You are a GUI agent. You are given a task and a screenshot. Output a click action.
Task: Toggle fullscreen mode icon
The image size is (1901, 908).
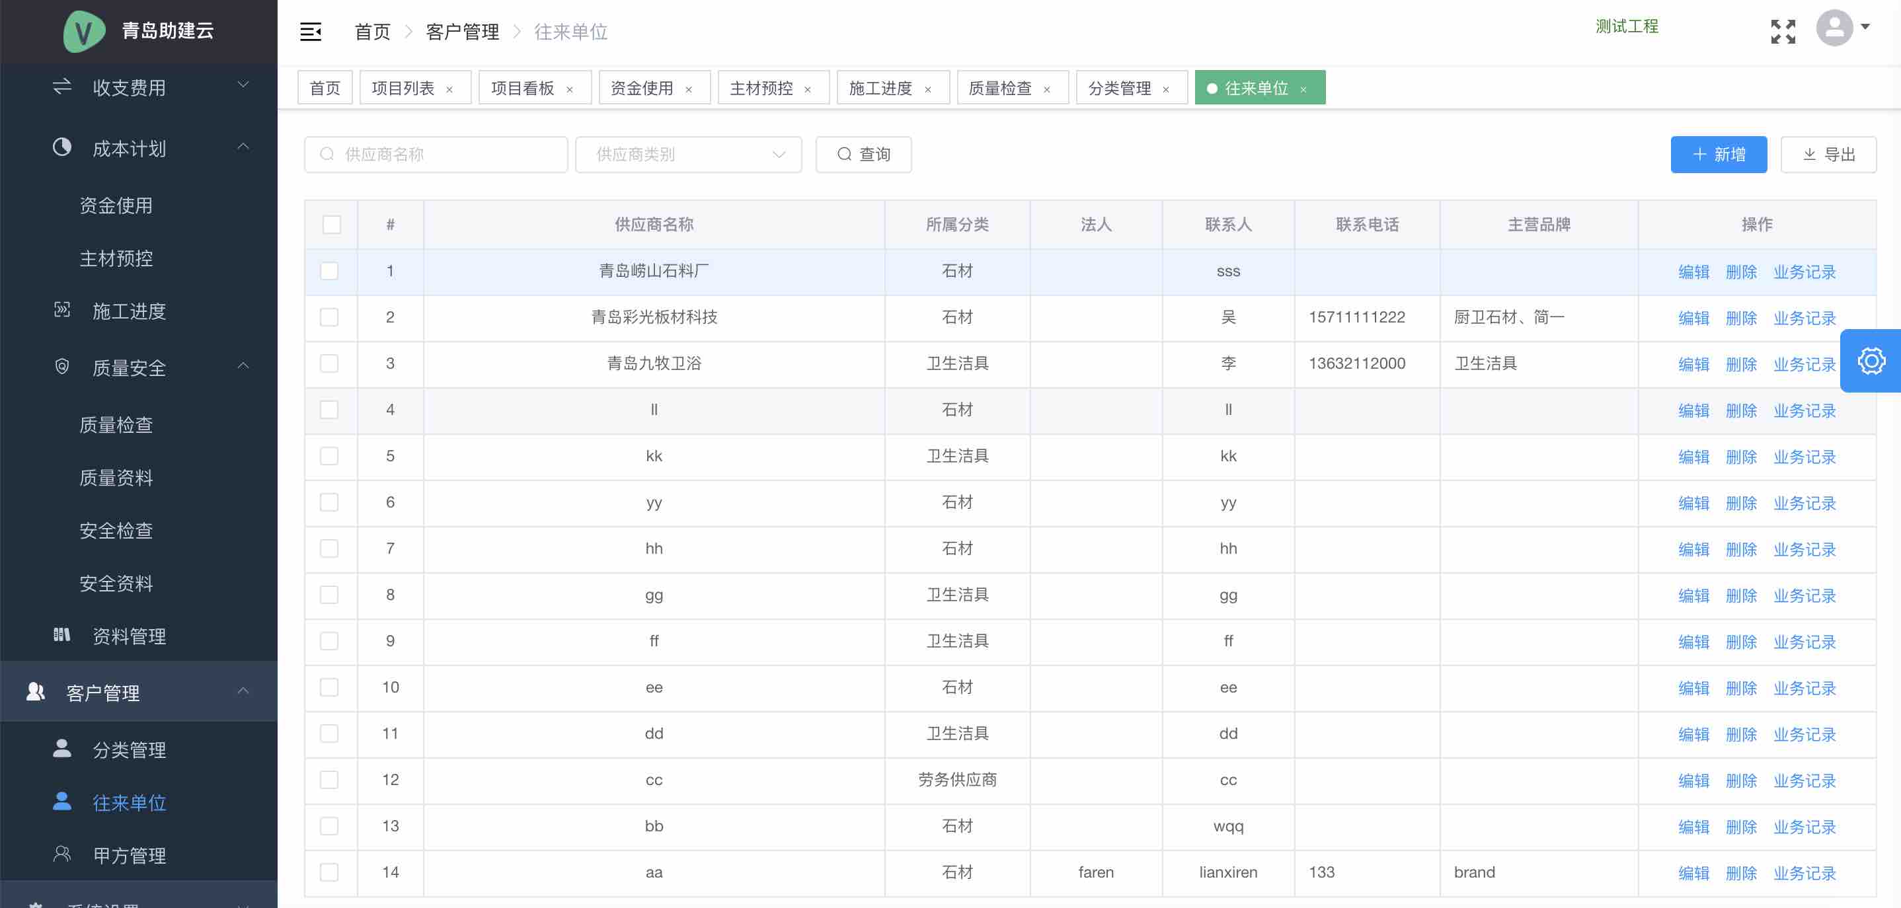pos(1783,31)
